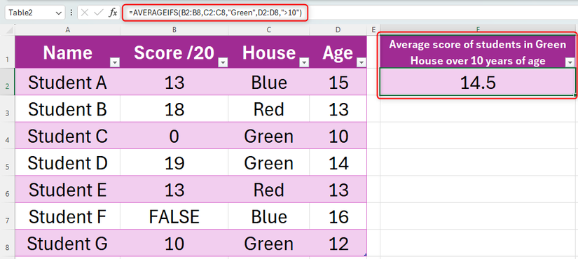This screenshot has width=578, height=259.
Task: Select column A header
Action: click(67, 30)
